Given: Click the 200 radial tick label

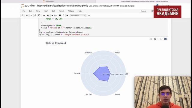Looking at the screenshot, I should (121, 75).
